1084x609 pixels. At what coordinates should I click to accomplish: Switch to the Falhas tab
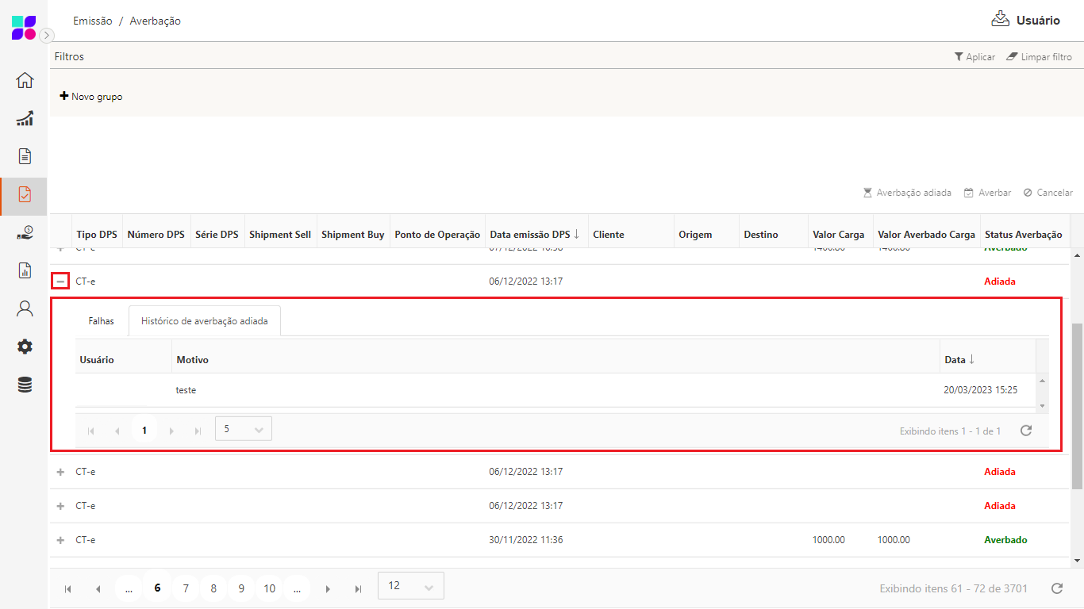coord(101,321)
